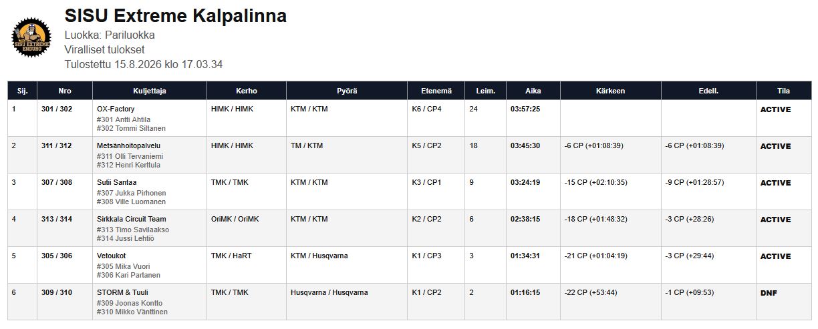Click the Vetoukot team name
The height and width of the screenshot is (329, 818).
point(112,256)
